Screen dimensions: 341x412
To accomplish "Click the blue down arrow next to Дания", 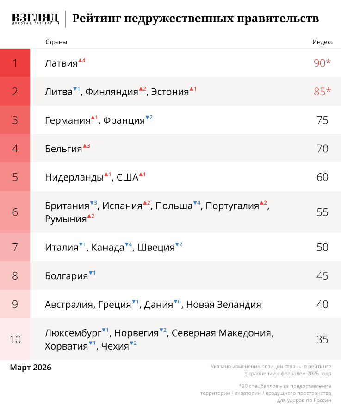I will [175, 302].
